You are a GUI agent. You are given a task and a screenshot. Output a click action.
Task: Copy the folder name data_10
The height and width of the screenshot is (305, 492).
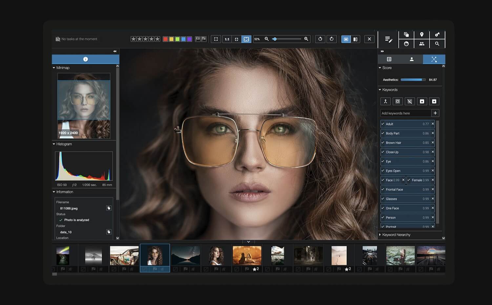pos(109,232)
